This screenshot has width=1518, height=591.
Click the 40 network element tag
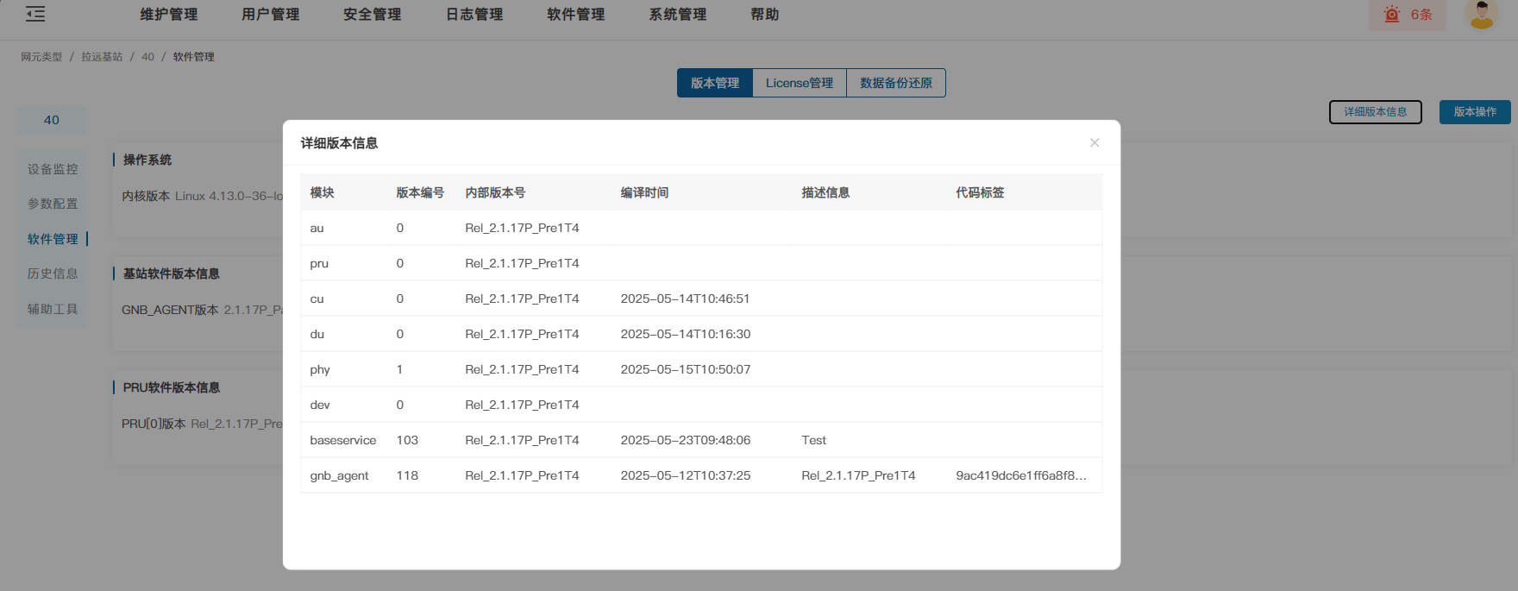pos(52,120)
